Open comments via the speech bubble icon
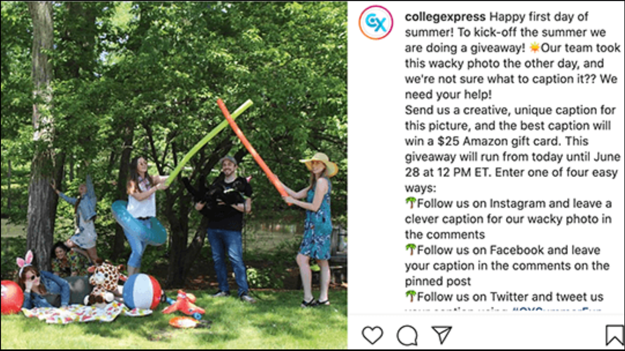625x351 pixels. 407,335
